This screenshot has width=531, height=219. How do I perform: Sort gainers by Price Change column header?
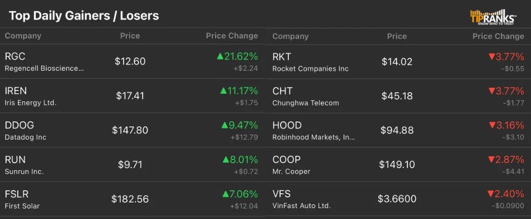[x=232, y=36]
